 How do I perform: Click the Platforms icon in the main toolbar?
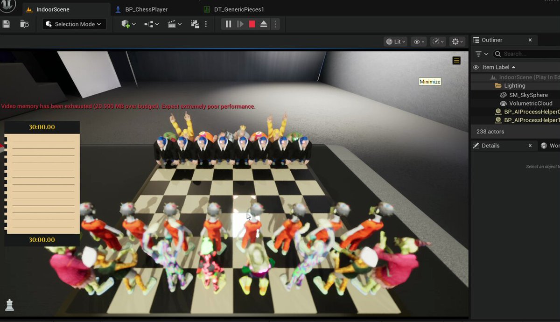[195, 24]
